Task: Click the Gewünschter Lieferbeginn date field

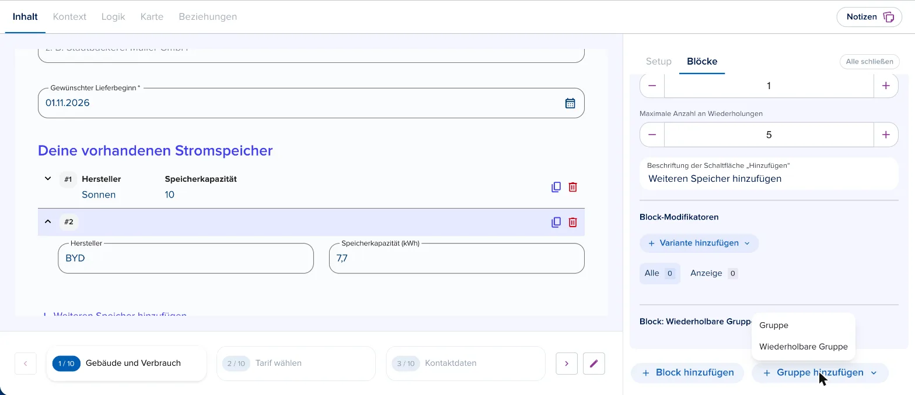Action: (x=311, y=103)
